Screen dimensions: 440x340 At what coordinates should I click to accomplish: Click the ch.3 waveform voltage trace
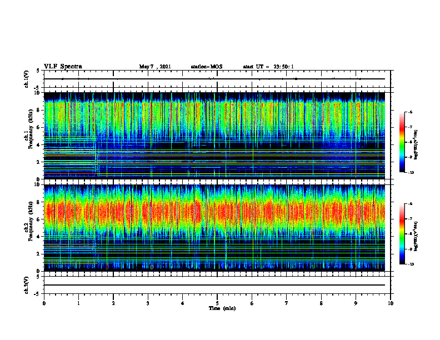214,285
